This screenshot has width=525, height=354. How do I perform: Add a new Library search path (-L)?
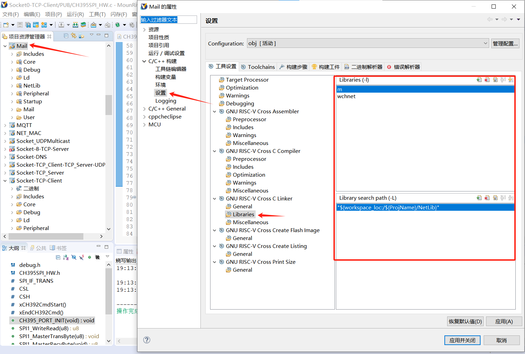click(x=479, y=198)
